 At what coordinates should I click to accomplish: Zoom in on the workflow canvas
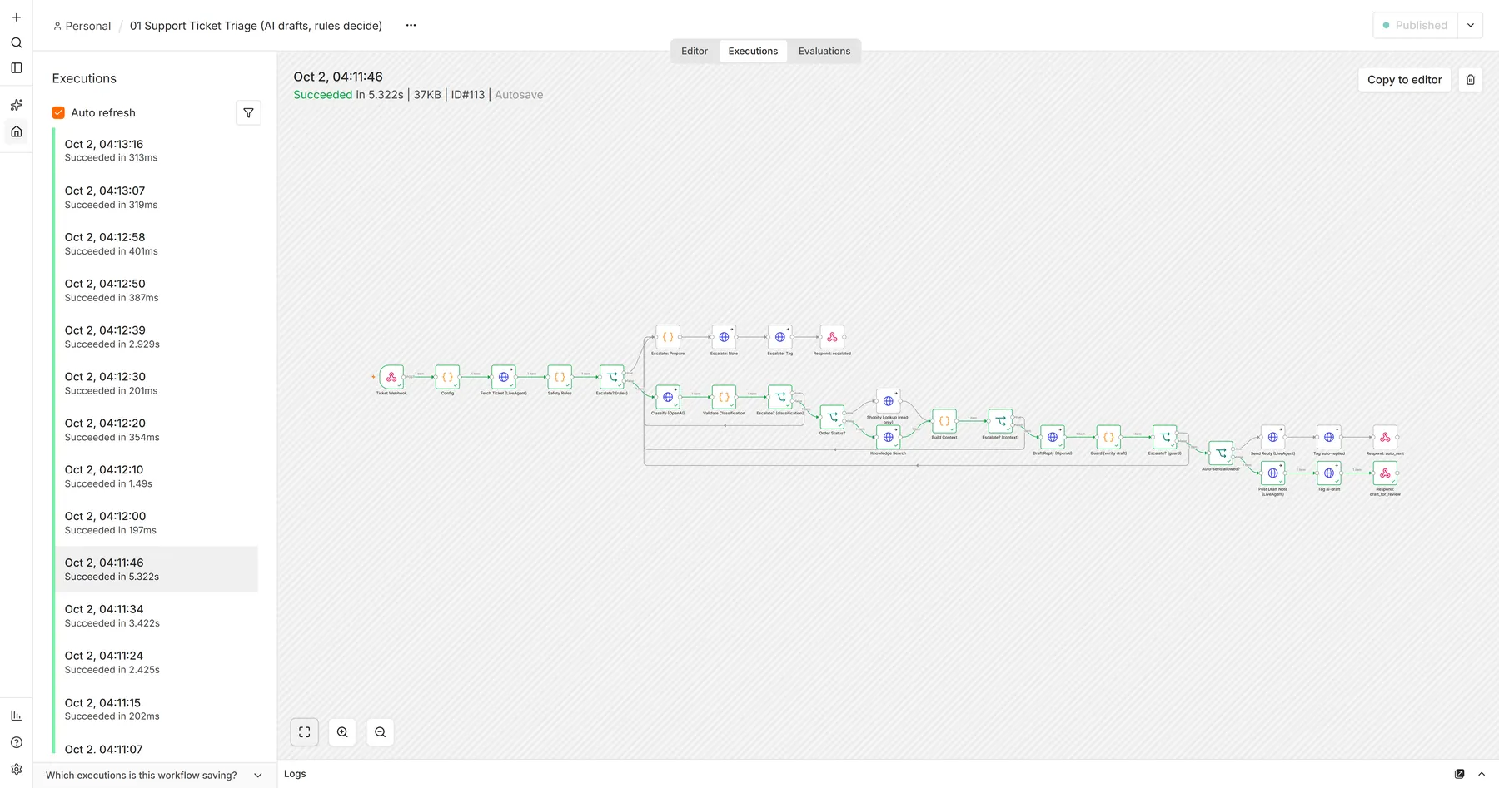[x=342, y=732]
